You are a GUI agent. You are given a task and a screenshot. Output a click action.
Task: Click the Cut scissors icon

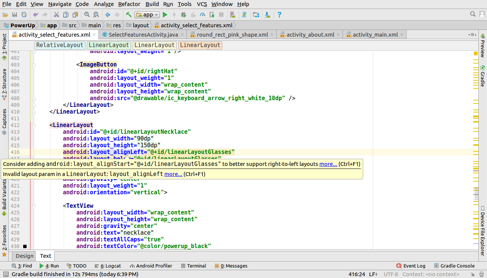57,15
